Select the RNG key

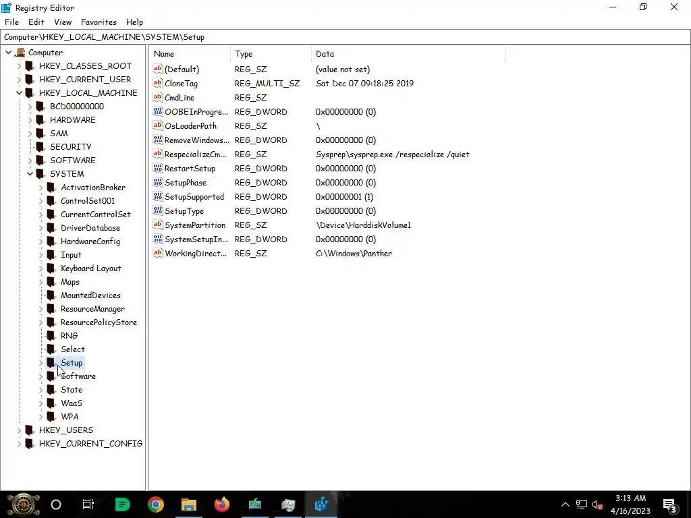coord(70,336)
